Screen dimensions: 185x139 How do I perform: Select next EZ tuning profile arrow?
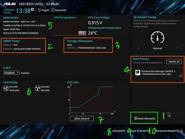coord(176,48)
